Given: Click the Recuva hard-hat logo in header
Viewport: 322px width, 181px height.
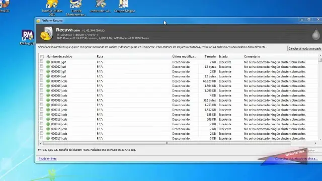Looking at the screenshot, I should pos(47,34).
